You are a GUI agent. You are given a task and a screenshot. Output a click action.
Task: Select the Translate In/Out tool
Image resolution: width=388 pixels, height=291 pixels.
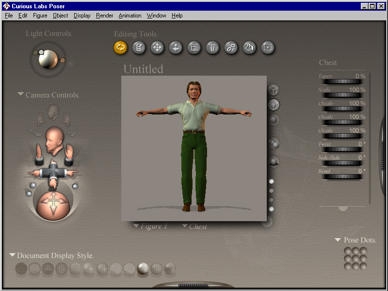(176, 48)
